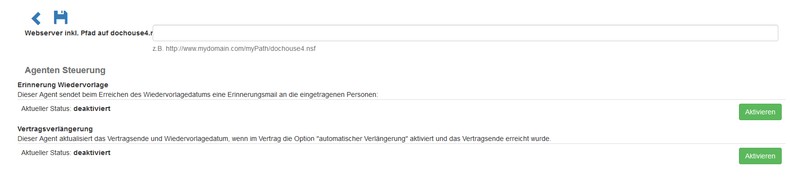Image resolution: width=790 pixels, height=187 pixels.
Task: Activate the Vertragsverlängerung agent
Action: [x=760, y=156]
